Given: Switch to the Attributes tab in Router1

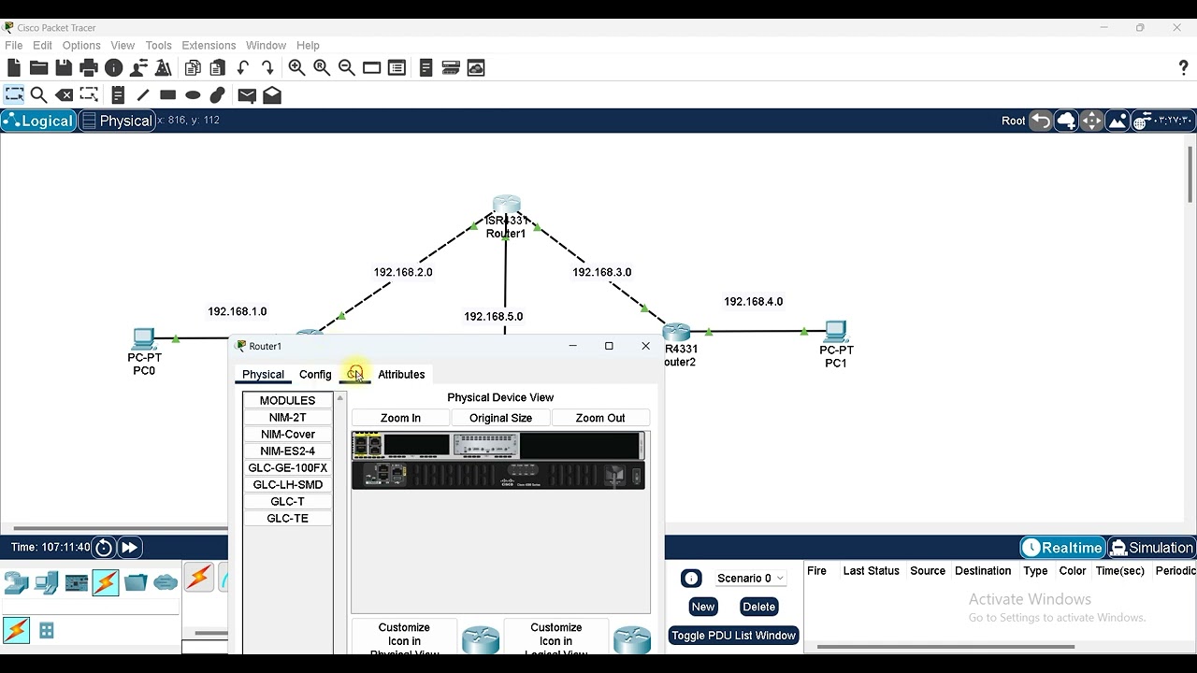Looking at the screenshot, I should 401,374.
